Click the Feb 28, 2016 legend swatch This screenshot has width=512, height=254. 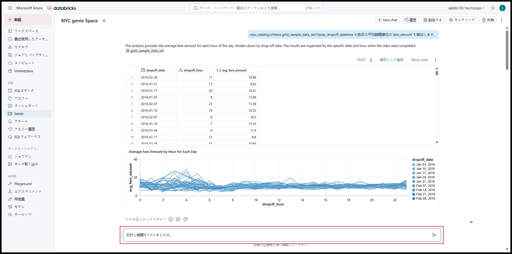414,199
